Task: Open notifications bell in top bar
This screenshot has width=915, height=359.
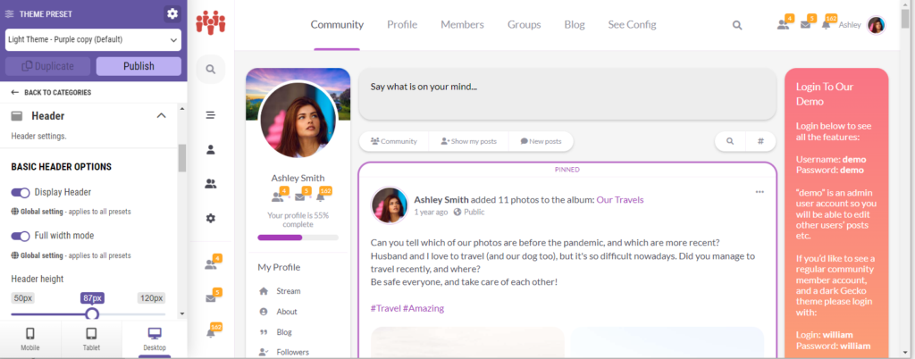Action: point(827,25)
